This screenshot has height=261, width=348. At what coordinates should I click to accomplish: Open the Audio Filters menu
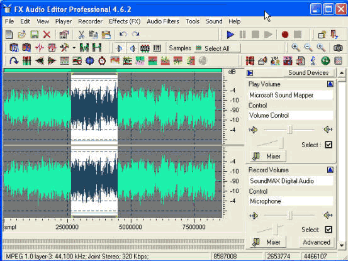tap(163, 21)
